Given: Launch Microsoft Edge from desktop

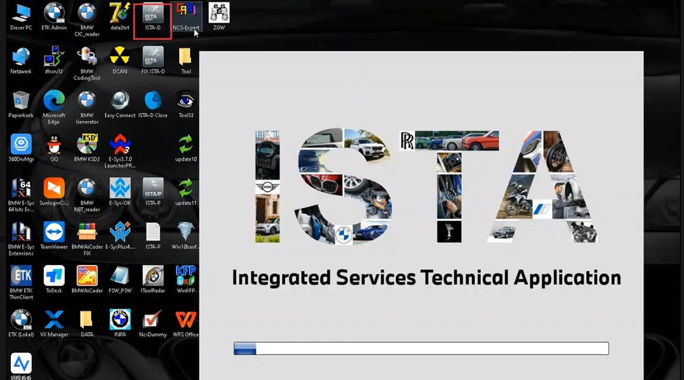Looking at the screenshot, I should coord(54,108).
